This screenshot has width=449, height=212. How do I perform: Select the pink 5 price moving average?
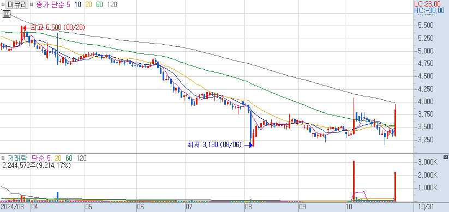click(68, 5)
